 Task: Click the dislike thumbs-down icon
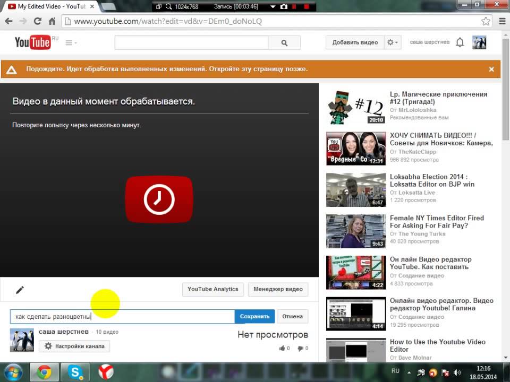[x=301, y=349]
